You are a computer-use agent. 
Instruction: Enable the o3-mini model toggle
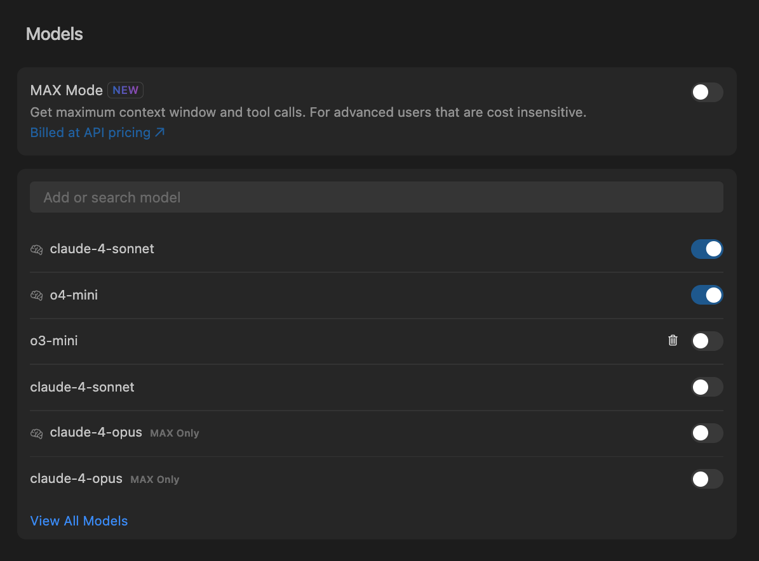point(707,341)
